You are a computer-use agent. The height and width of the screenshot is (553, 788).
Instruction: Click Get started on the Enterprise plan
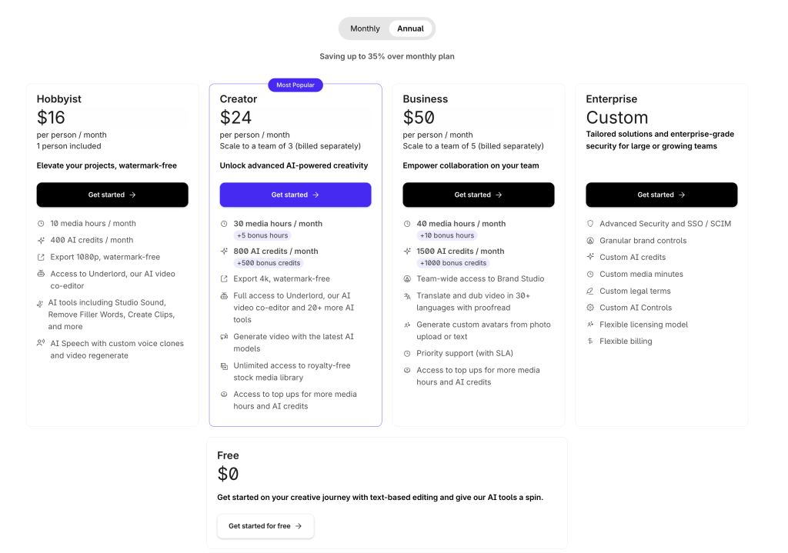point(661,195)
